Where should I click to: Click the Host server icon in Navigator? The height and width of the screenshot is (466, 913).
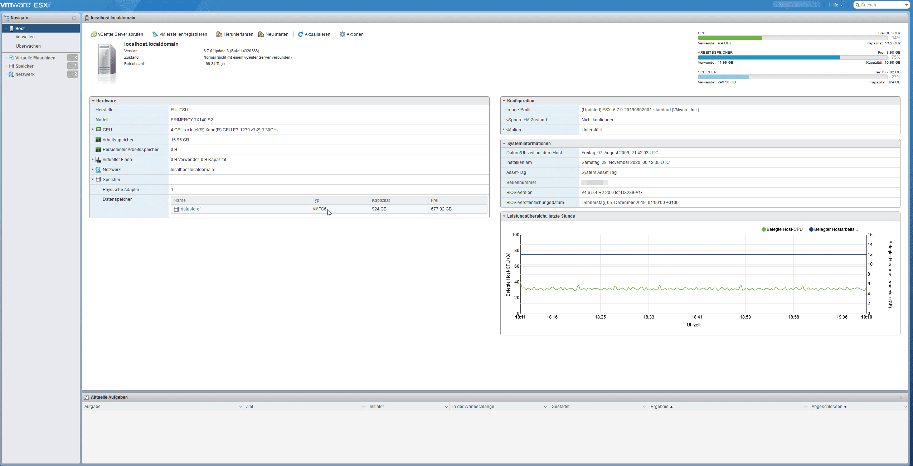[x=12, y=29]
